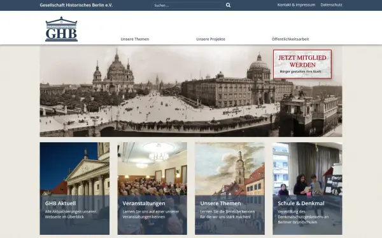Viewport: 382px width, 238px height.
Task: Focus the Suchen search field
Action: click(188, 5)
